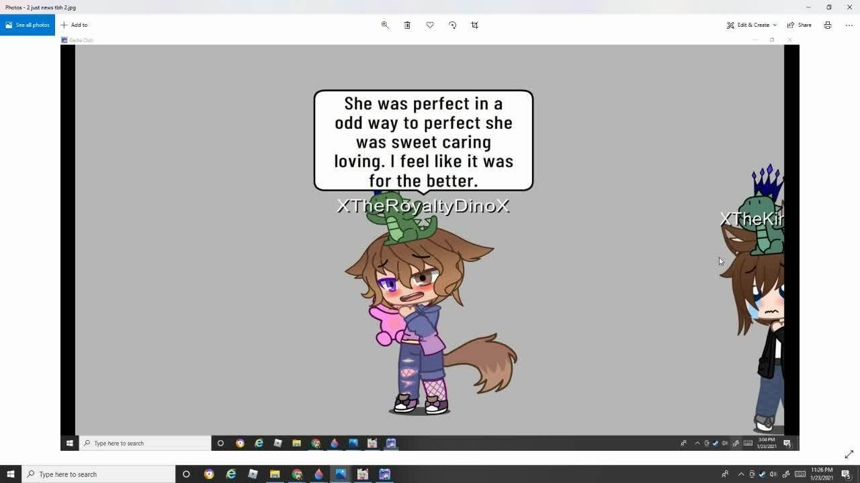Image resolution: width=860 pixels, height=483 pixels.
Task: Open the Add to menu
Action: pos(74,25)
